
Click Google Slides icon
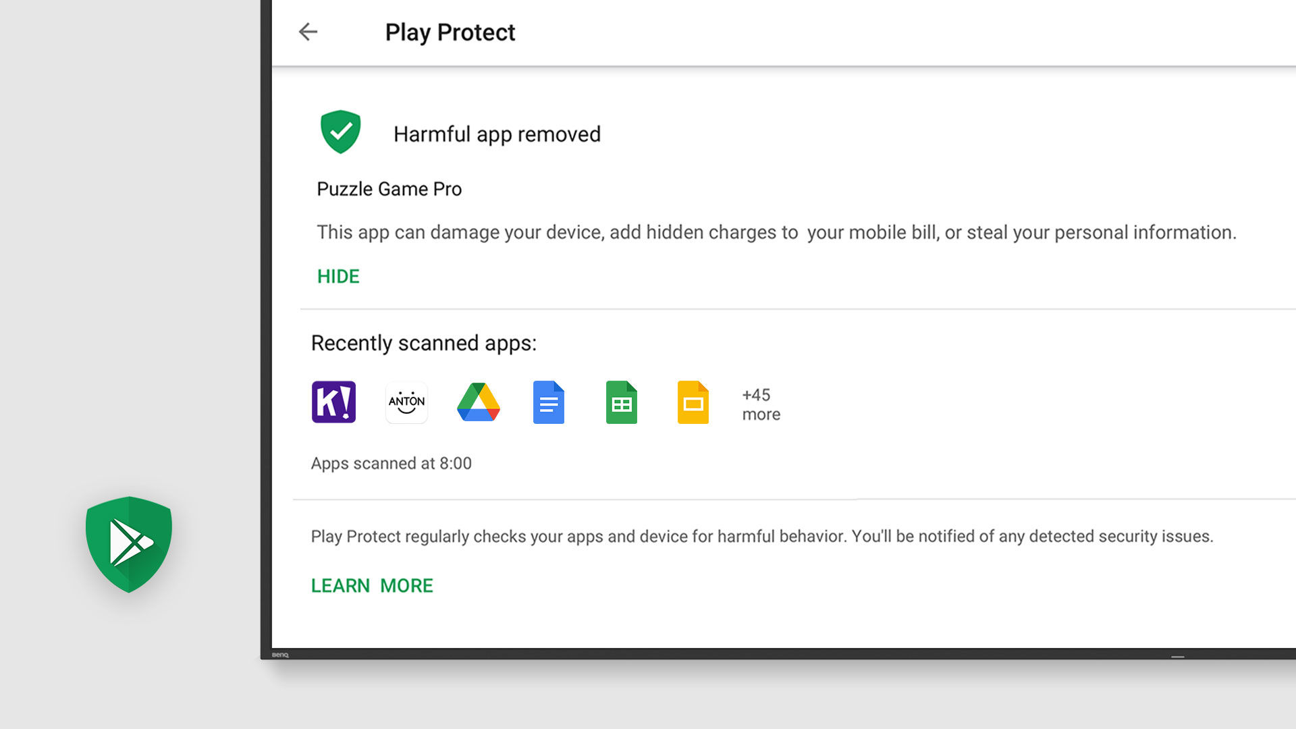(693, 402)
